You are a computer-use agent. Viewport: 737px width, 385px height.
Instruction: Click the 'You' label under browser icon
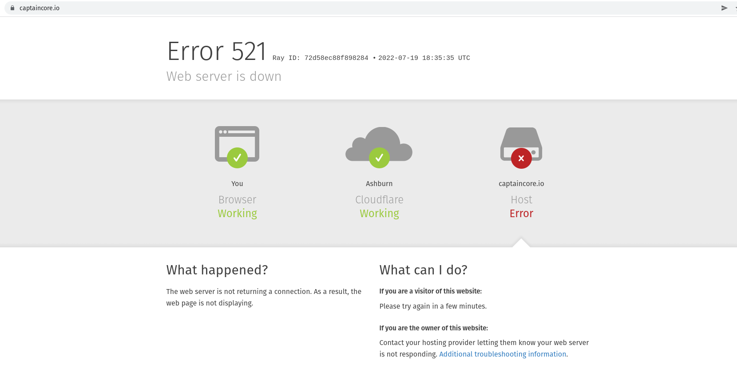point(237,183)
